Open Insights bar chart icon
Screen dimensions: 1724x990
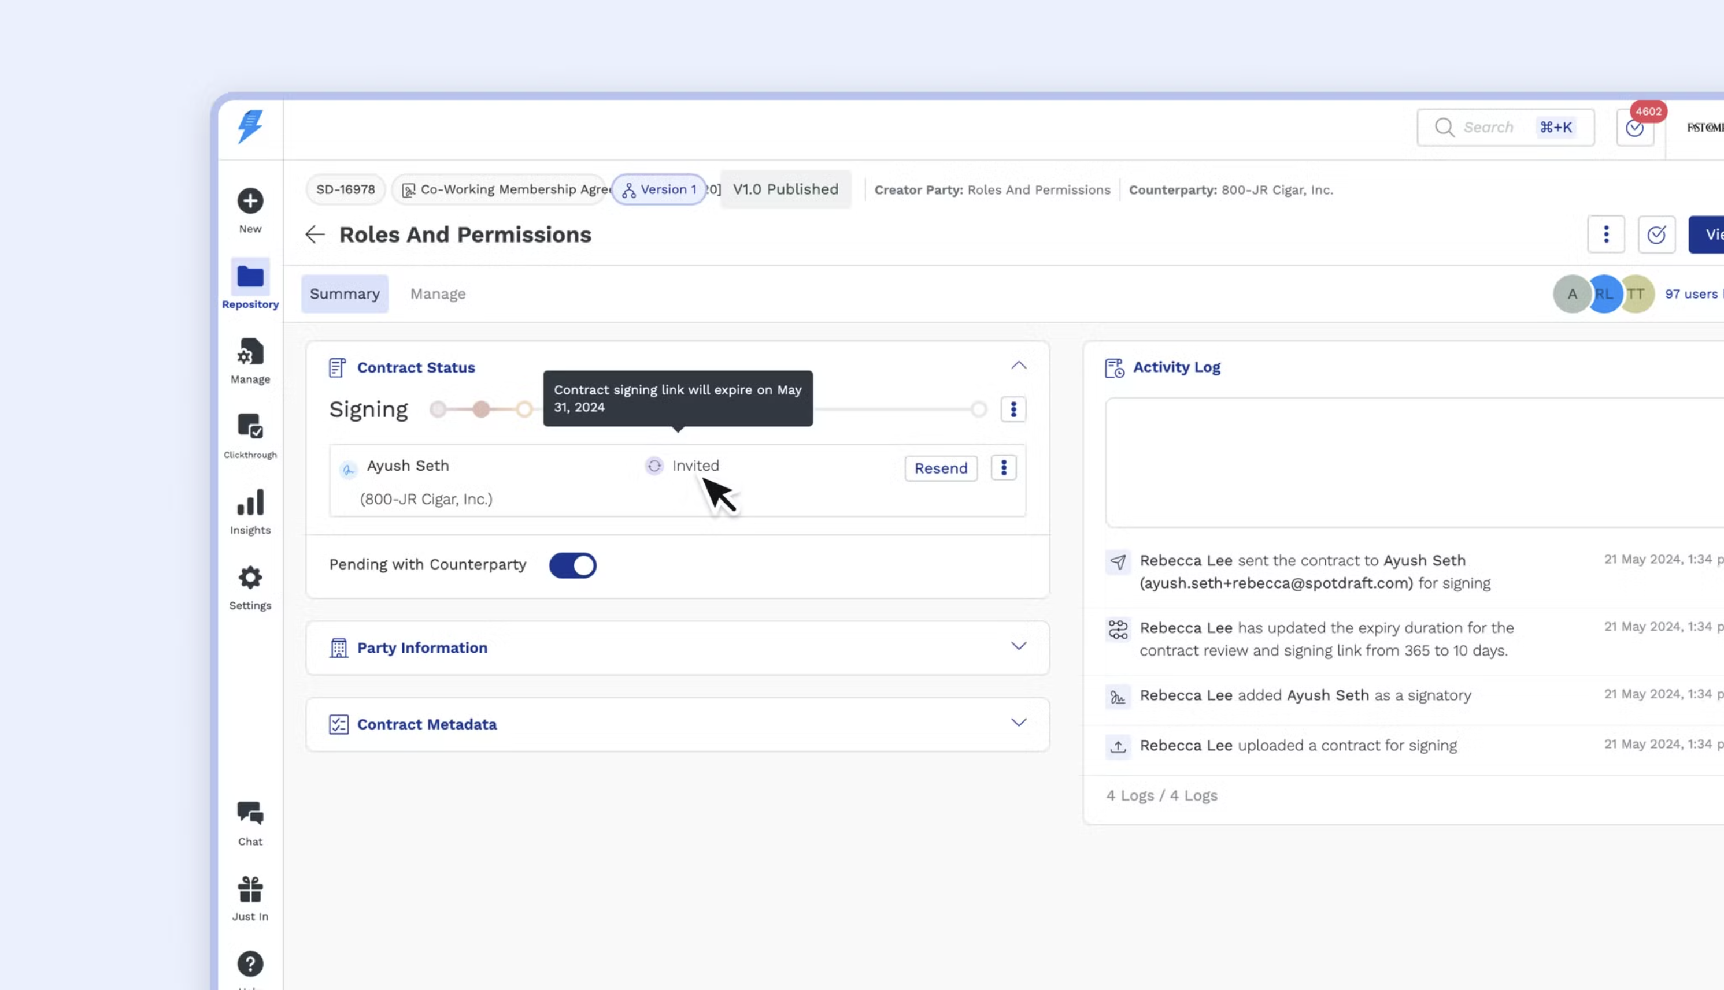click(x=250, y=503)
